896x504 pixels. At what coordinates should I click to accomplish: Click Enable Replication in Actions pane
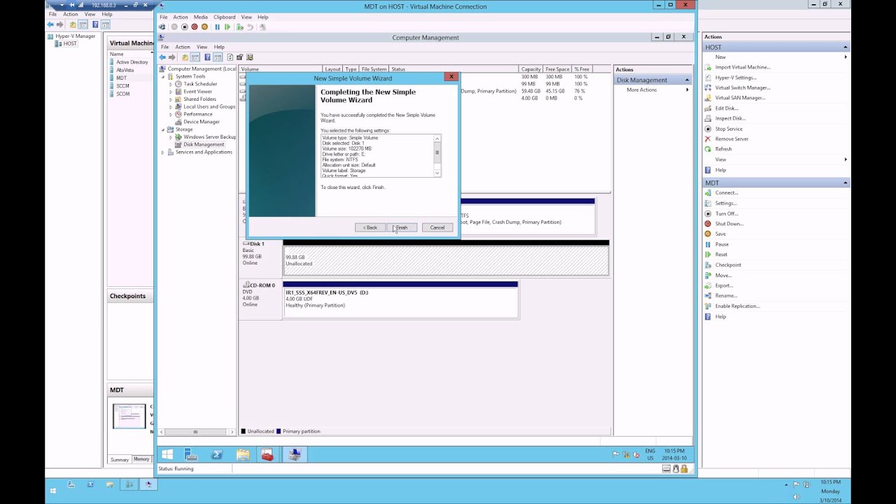coord(737,306)
